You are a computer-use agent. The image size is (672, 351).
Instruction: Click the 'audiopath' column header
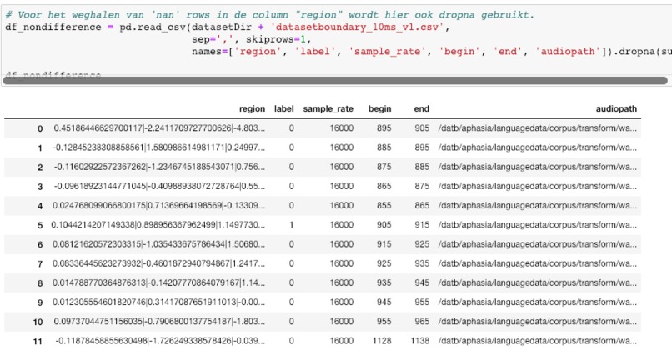616,109
